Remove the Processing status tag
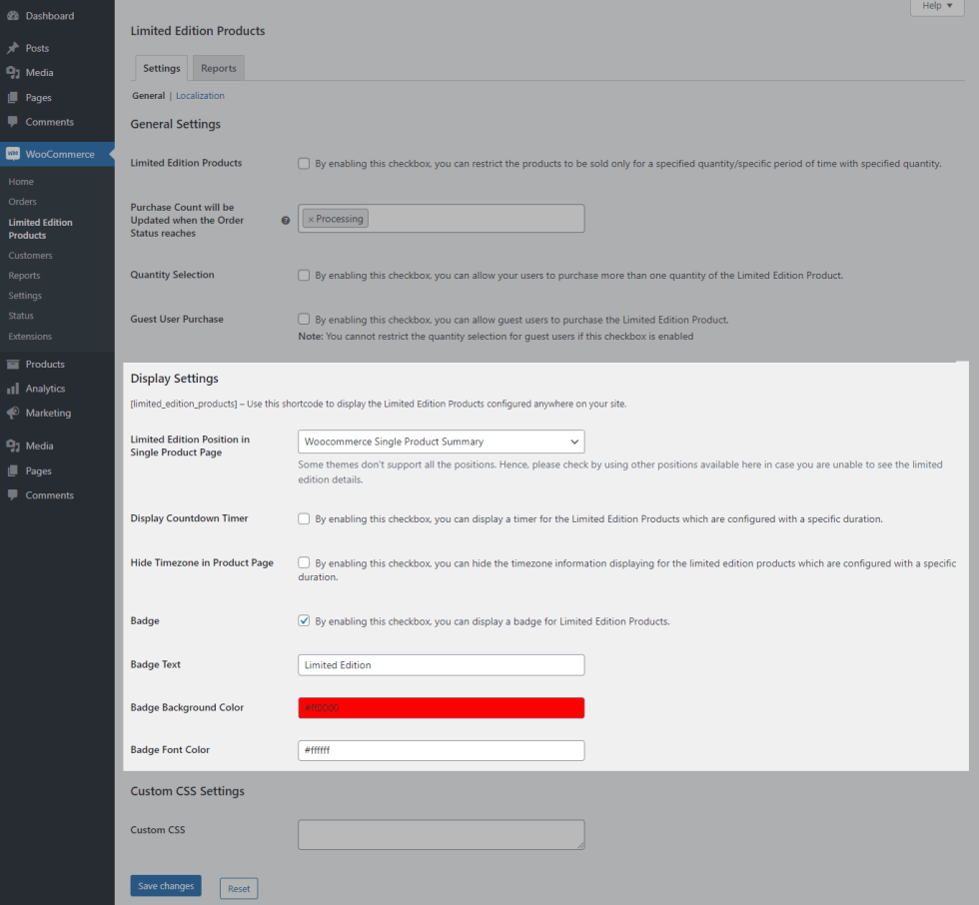The image size is (979, 905). point(311,219)
